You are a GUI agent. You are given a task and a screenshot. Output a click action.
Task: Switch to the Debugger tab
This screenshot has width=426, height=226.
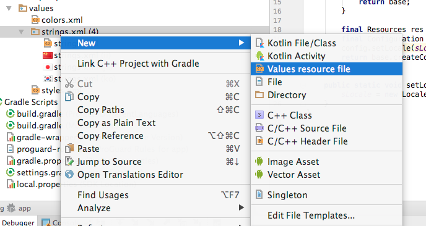tap(18, 223)
